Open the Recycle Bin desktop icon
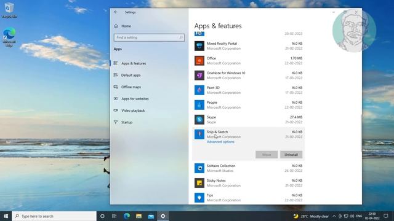 [9, 10]
